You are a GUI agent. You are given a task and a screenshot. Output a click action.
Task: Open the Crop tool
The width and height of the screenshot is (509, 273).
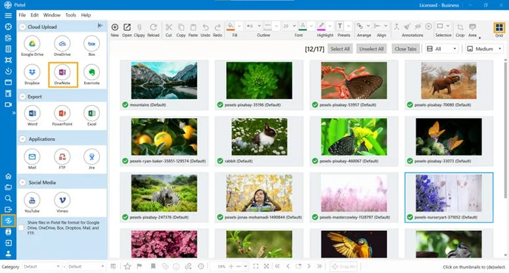460,30
